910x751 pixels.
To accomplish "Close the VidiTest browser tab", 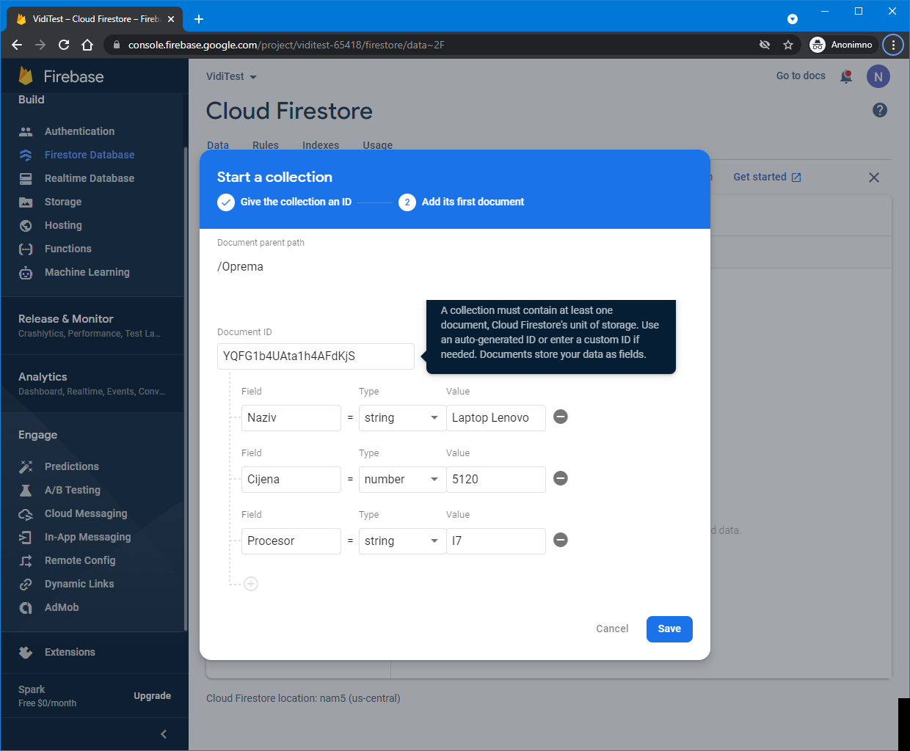I will pos(171,19).
